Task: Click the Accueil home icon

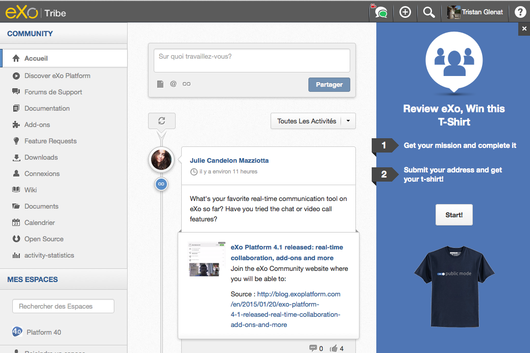Action: pos(16,58)
